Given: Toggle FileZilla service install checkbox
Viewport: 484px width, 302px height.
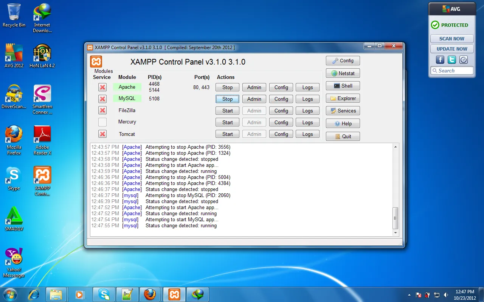Looking at the screenshot, I should [x=102, y=110].
